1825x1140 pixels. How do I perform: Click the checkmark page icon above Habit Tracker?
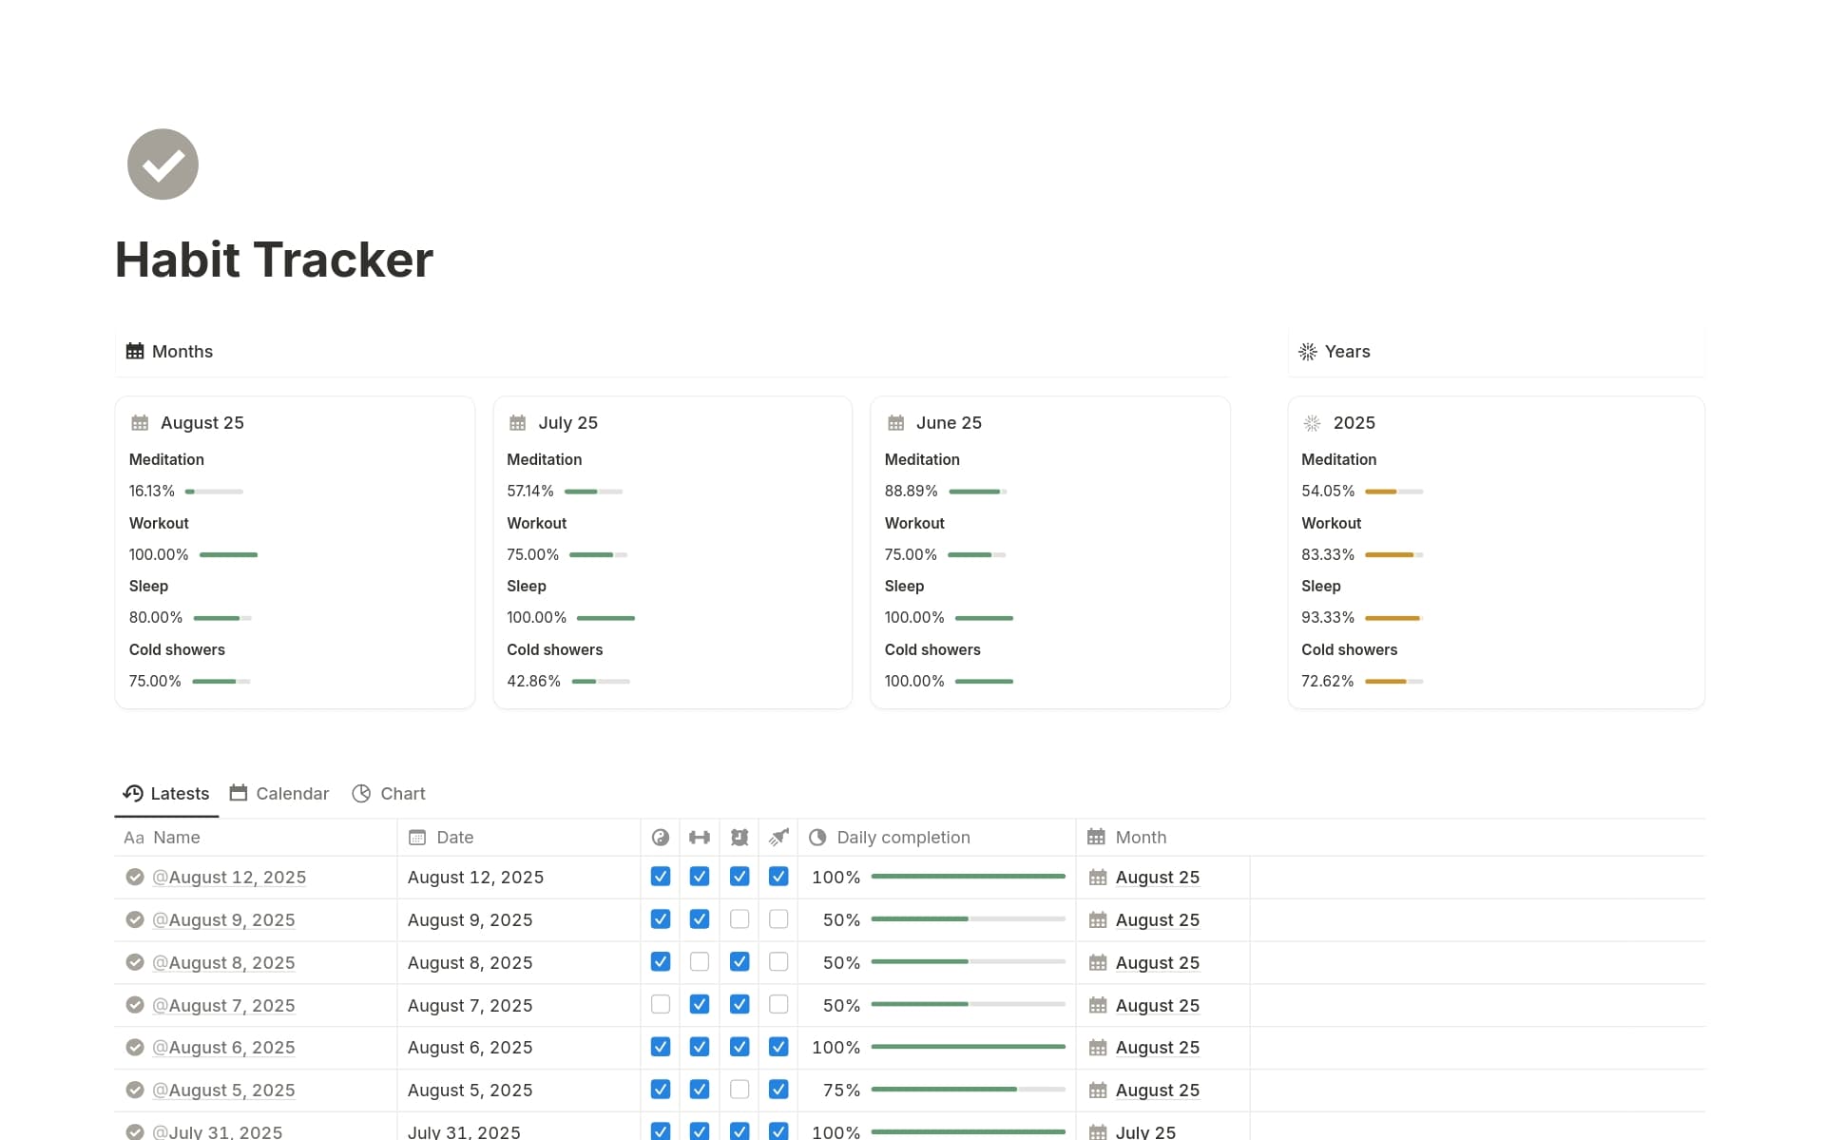(x=162, y=164)
